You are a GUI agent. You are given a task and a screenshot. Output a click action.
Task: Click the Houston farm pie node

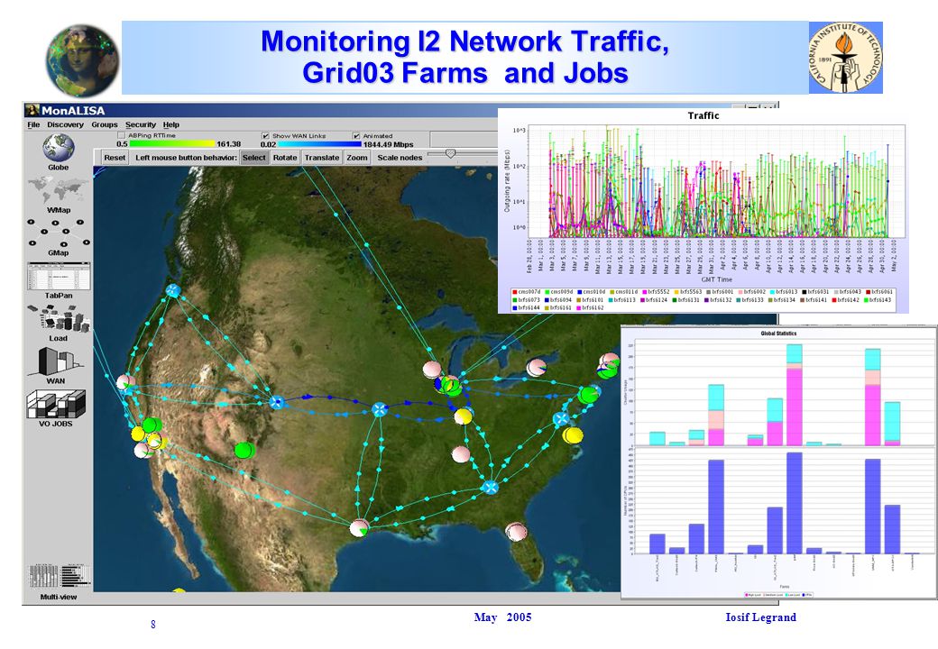(360, 528)
